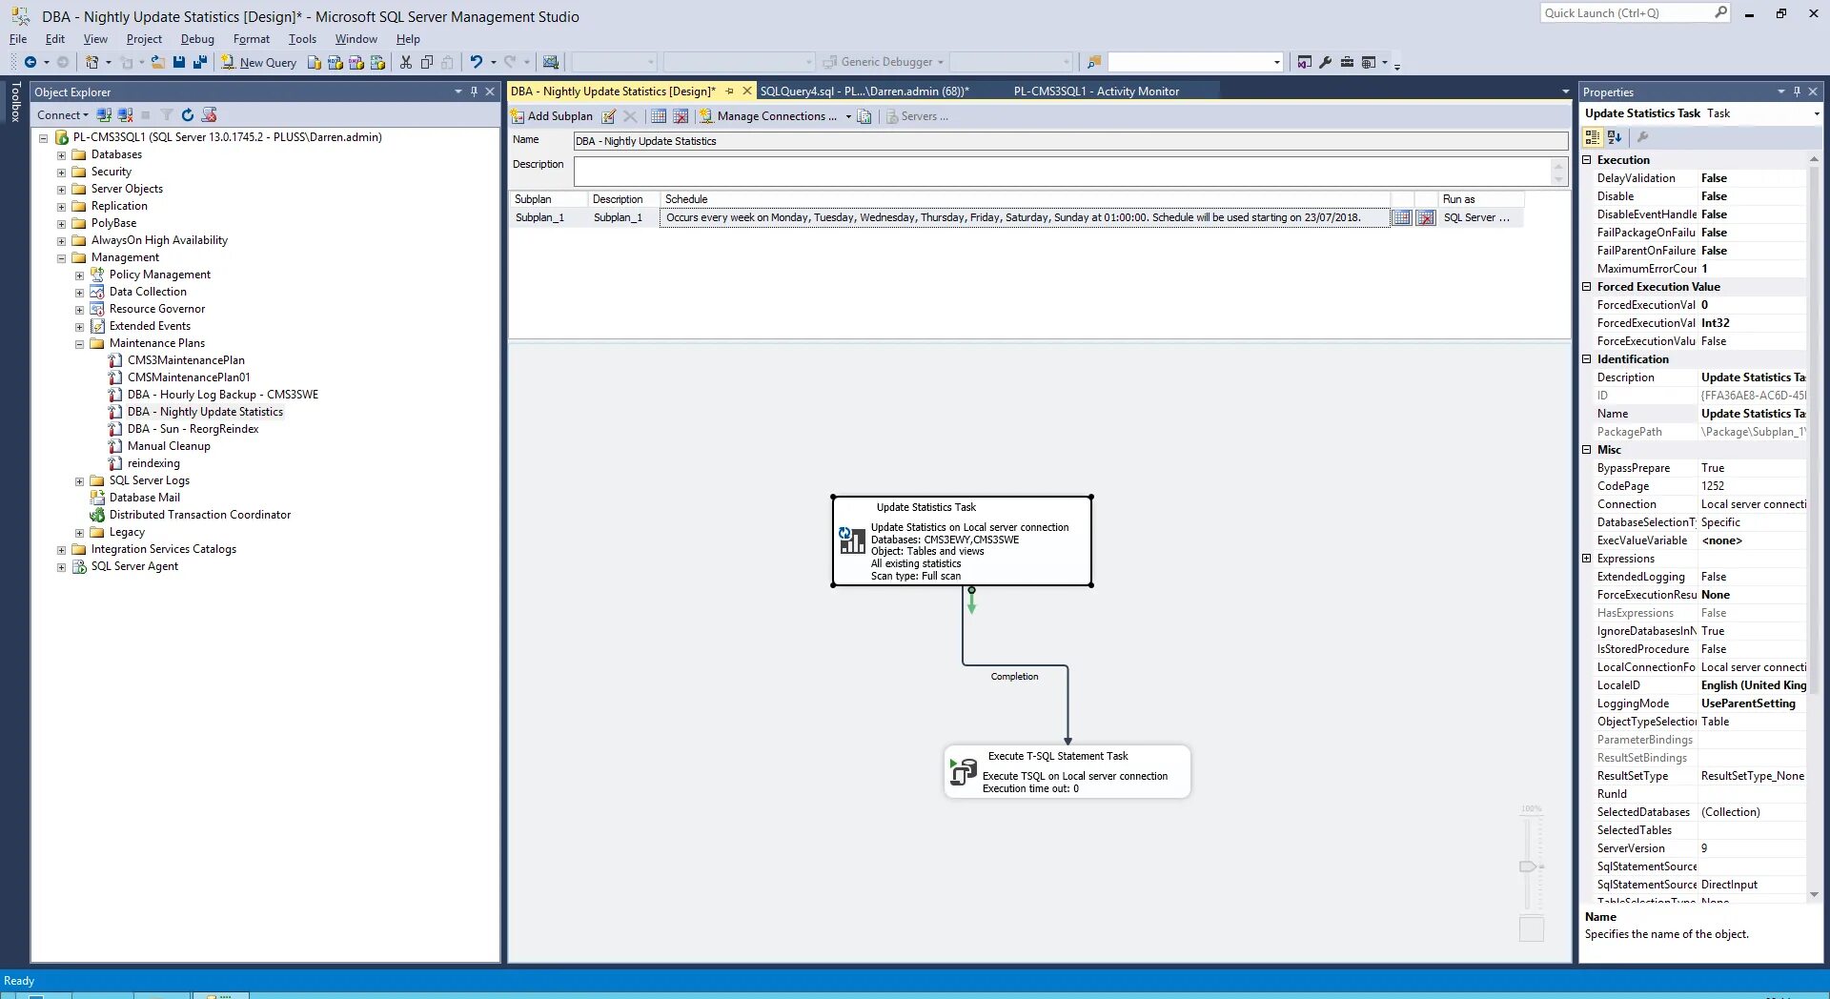
Task: Click the maintenance plan Name field
Action: click(1070, 141)
